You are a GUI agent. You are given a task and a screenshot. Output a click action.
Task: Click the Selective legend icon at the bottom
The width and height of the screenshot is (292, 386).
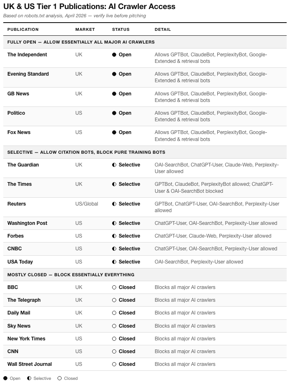point(29,378)
